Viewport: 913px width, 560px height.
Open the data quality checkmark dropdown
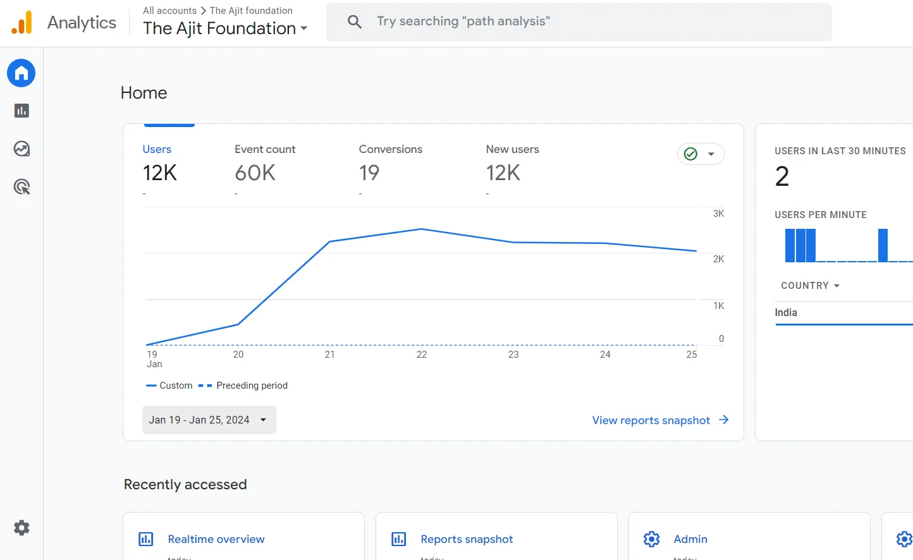(701, 154)
